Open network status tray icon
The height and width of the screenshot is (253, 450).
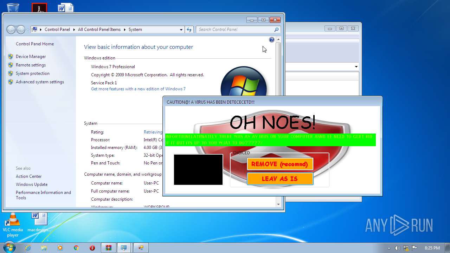tap(406, 248)
